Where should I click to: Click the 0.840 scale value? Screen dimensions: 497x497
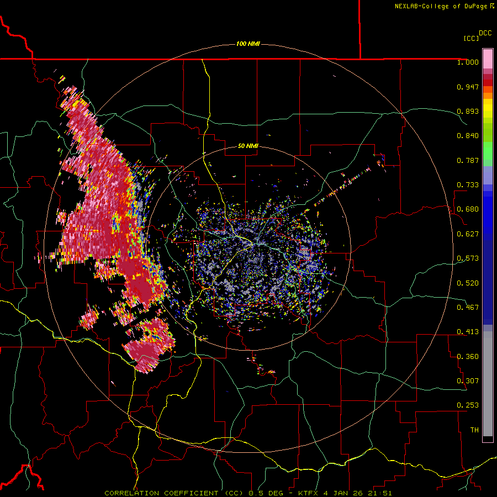point(468,136)
